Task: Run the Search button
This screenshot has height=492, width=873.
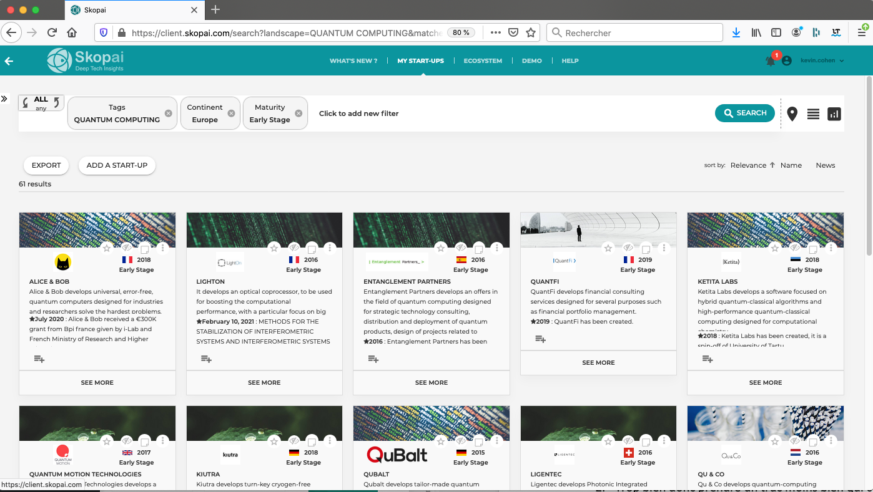Action: coord(745,113)
